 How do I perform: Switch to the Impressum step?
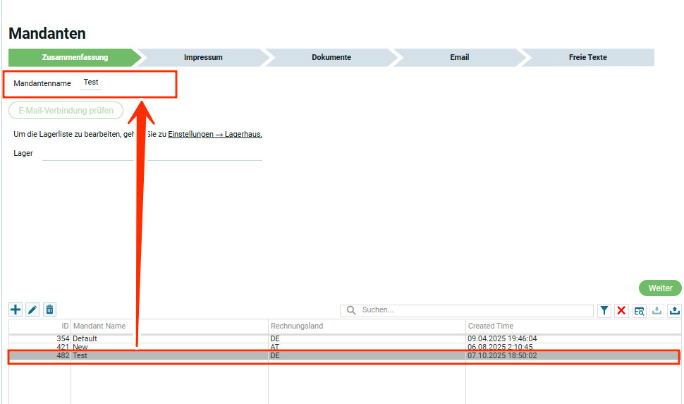203,57
